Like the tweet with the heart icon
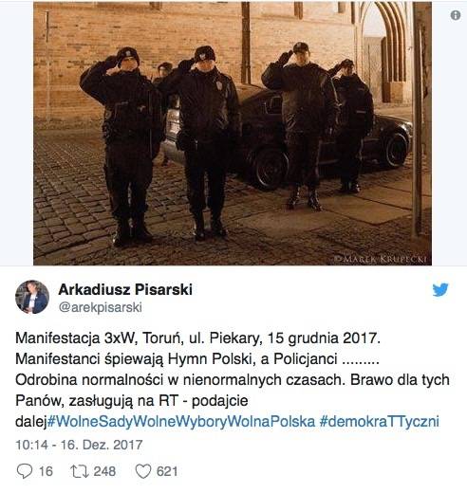Viewport: 467px width, 493px height. 143,471
